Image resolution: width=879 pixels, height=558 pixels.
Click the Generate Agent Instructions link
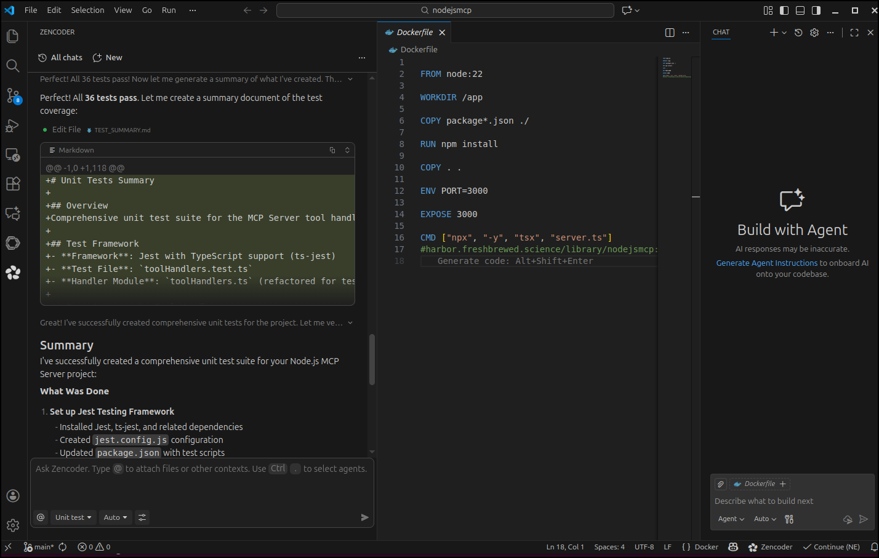click(x=766, y=263)
